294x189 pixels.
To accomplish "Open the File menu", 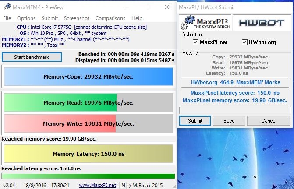I will coord(7,18).
